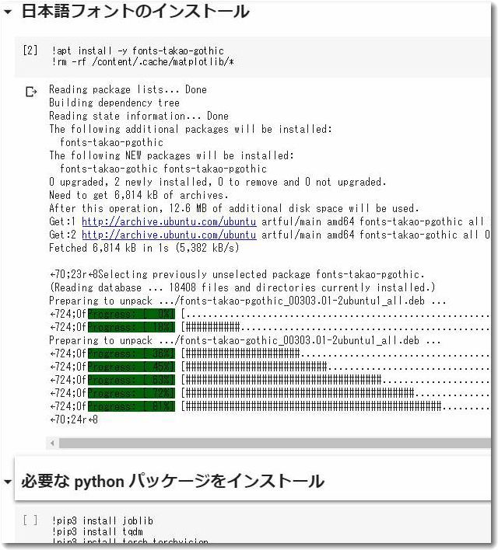Open the archive.ubuntu.com link on Get:2 line

168,235
